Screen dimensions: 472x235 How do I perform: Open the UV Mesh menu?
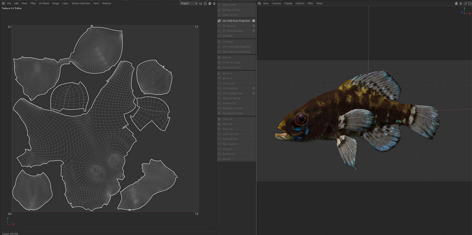44,3
